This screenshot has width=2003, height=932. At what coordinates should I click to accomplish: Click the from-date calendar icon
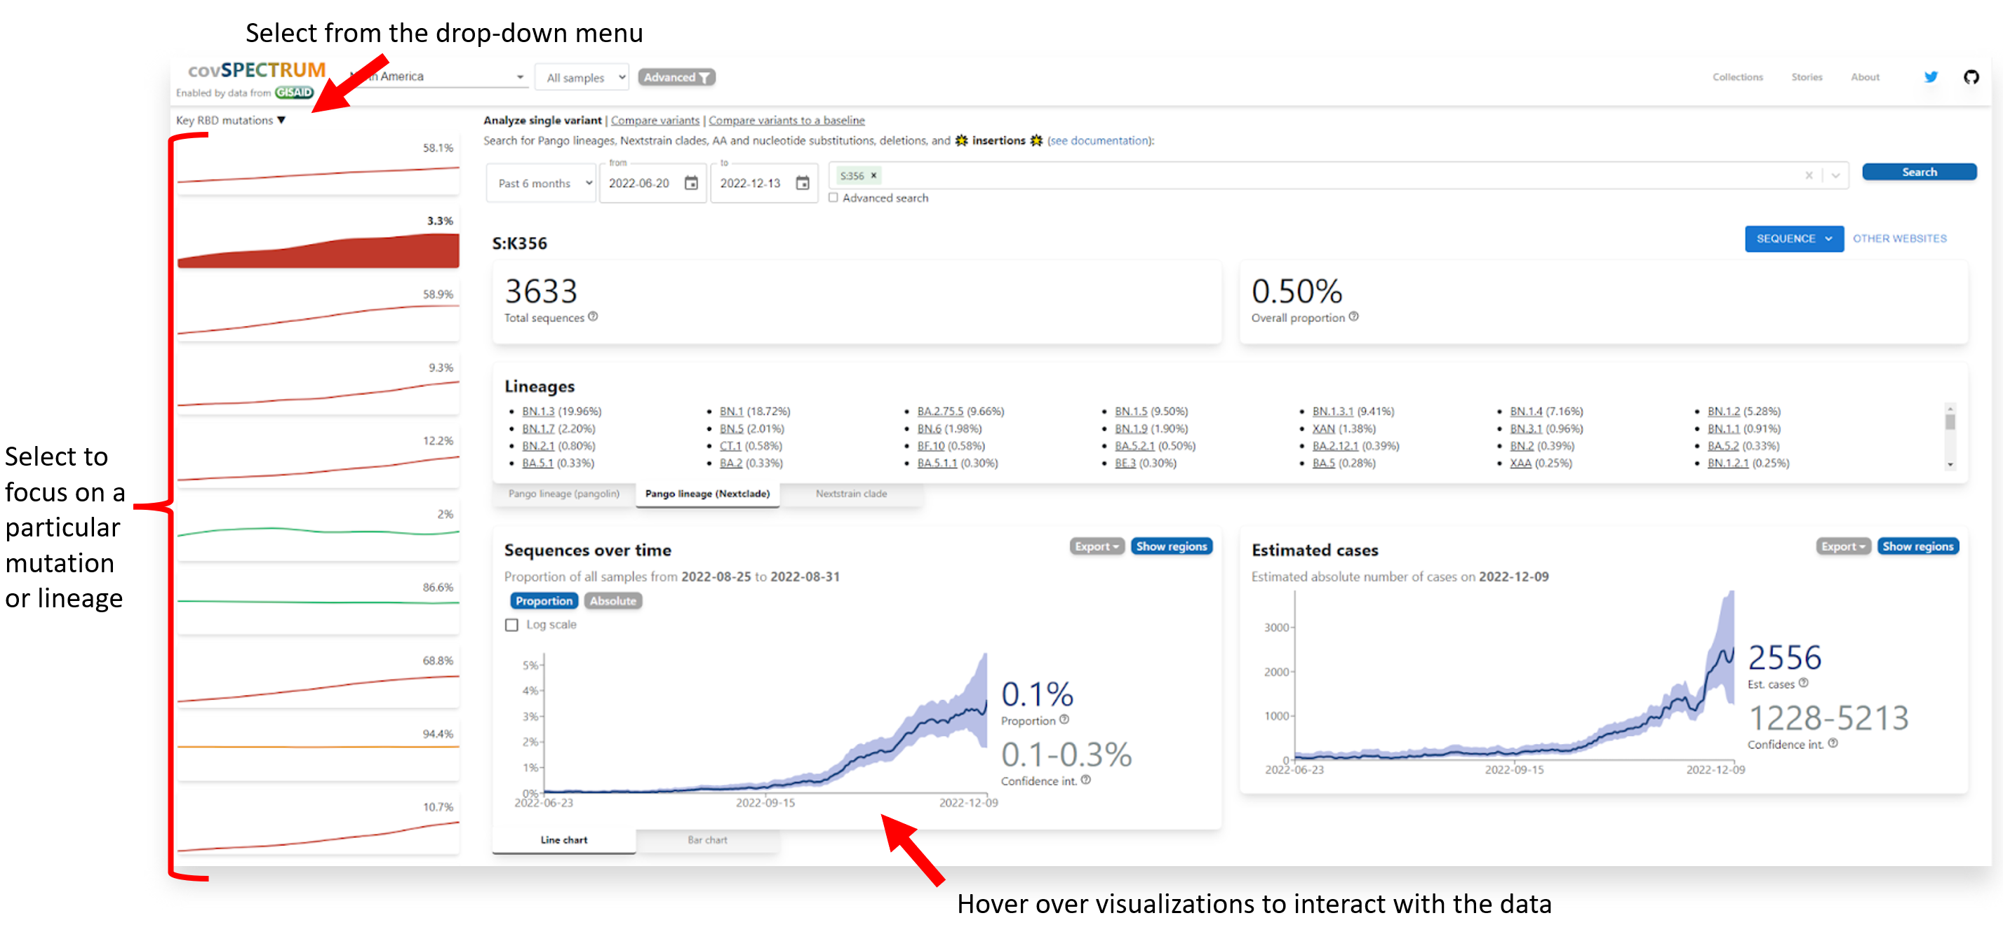pyautogui.click(x=690, y=184)
